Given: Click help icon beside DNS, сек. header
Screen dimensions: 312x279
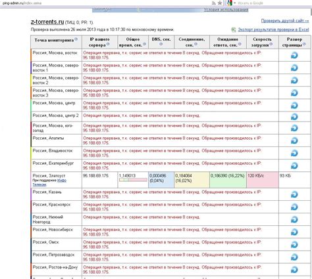Looking at the screenshot, I should [x=161, y=44].
